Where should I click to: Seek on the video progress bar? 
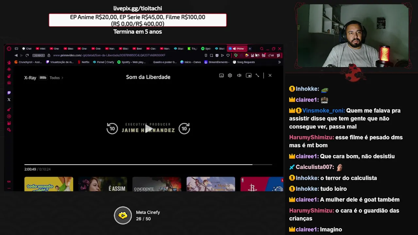pyautogui.click(x=148, y=164)
